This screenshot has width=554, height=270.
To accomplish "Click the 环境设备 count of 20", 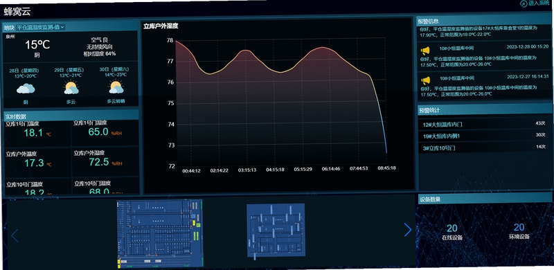I will (x=519, y=227).
